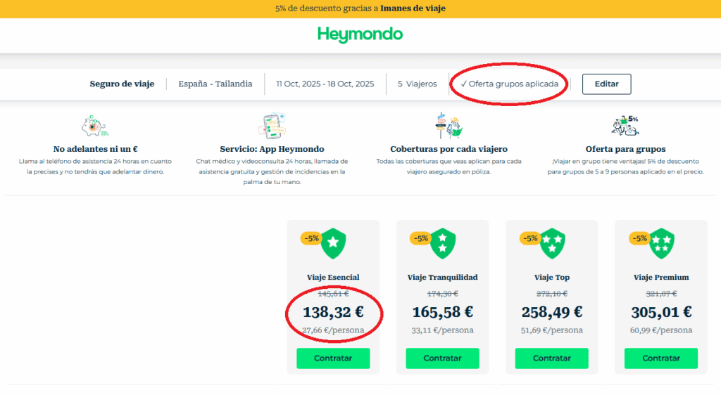The image size is (721, 395).
Task: Click Contratar for Viaje Premium
Action: [661, 358]
